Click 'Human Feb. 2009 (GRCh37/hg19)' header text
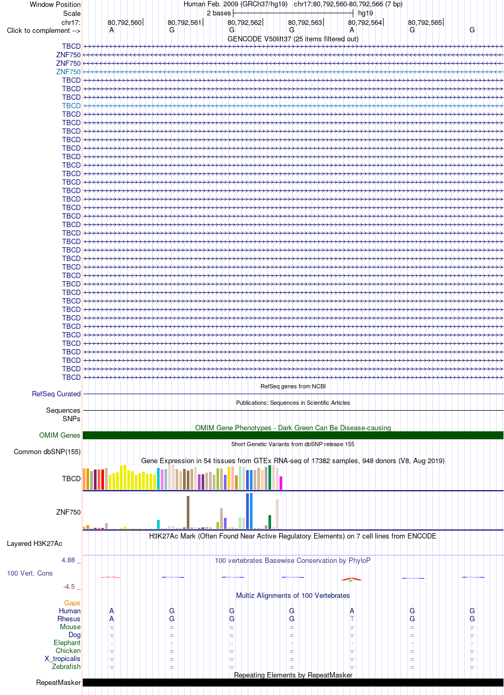This screenshot has height=695, width=504. coord(236,4)
